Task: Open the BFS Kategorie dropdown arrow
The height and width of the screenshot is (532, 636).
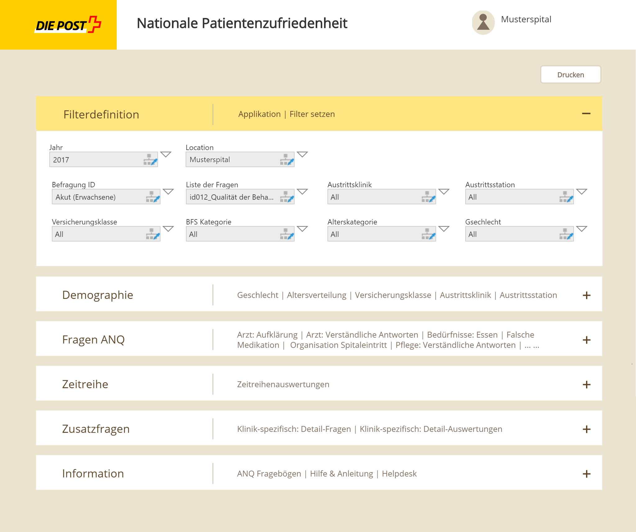Action: click(x=302, y=229)
